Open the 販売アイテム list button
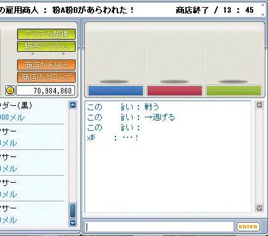This screenshot has width=268, height=236. [x=46, y=46]
